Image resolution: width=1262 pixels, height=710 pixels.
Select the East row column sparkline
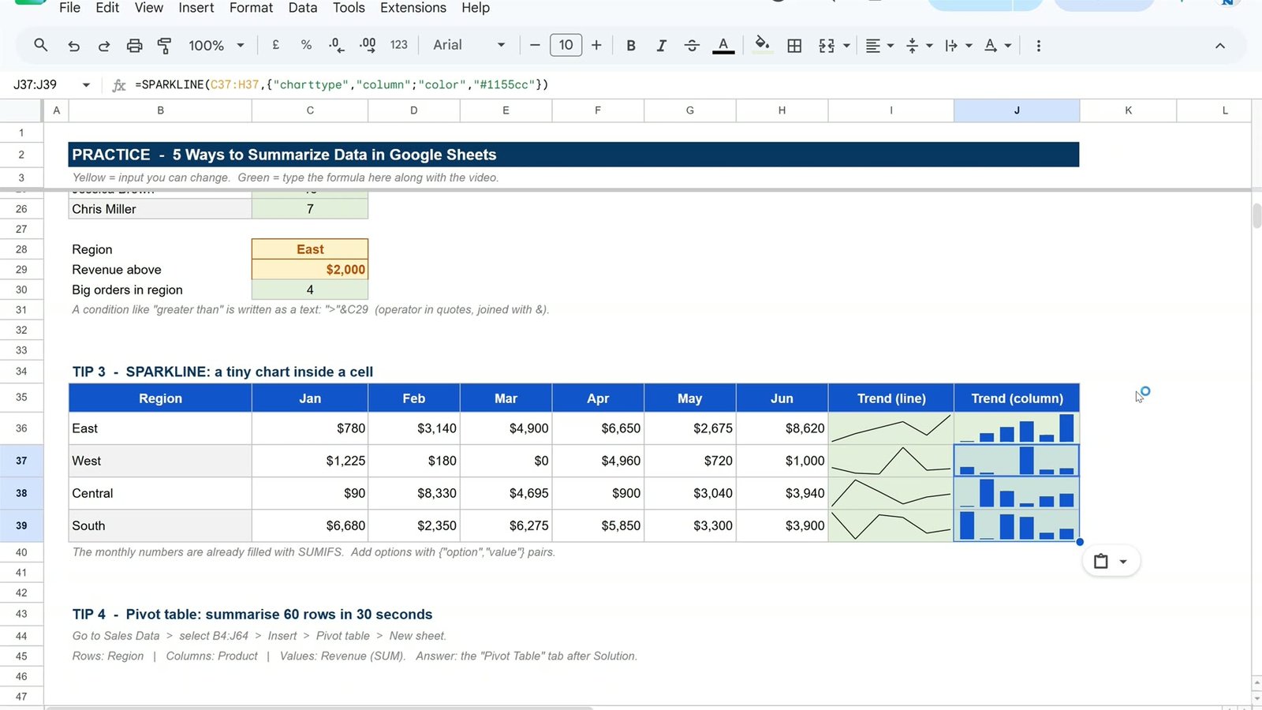(1017, 428)
